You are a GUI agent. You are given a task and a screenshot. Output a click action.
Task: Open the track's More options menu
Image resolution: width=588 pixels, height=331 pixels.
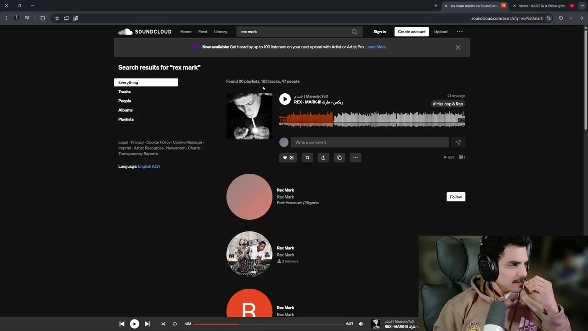[356, 158]
